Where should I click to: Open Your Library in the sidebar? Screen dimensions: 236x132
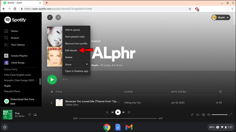pyautogui.click(x=15, y=45)
